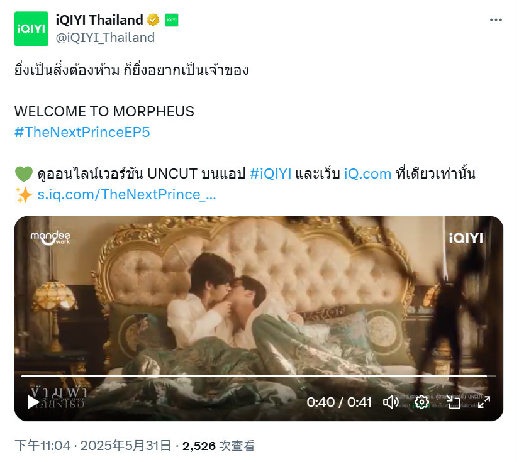Seek the video progress bar to the middle
The image size is (519, 462).
(259, 376)
